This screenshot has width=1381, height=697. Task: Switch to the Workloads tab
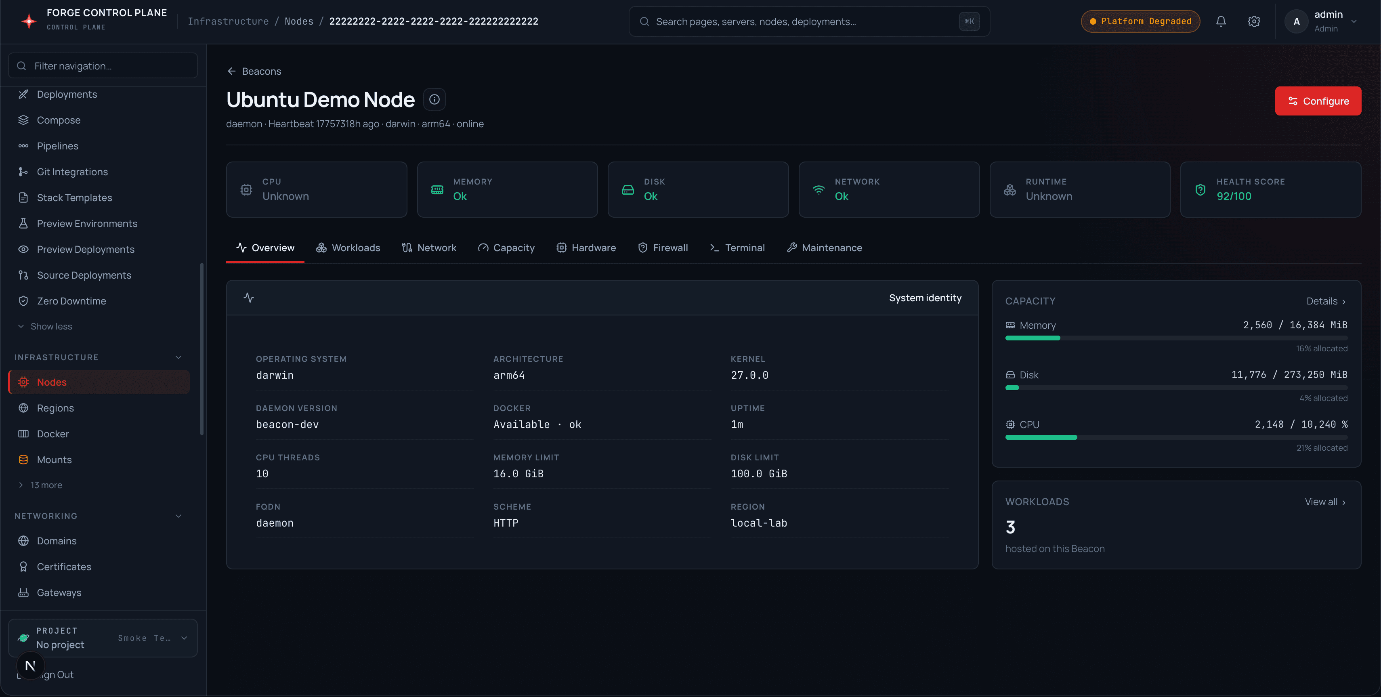(348, 248)
